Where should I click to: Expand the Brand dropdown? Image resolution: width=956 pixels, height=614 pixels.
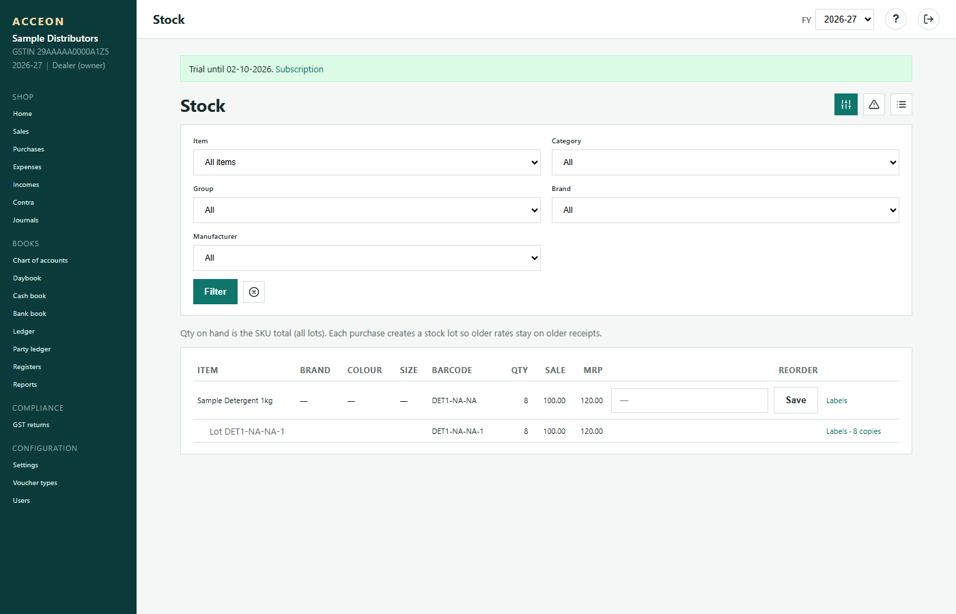tap(725, 210)
